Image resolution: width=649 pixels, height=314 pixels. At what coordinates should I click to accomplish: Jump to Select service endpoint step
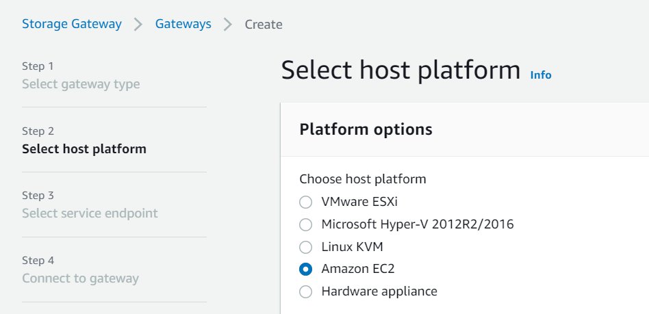click(90, 213)
